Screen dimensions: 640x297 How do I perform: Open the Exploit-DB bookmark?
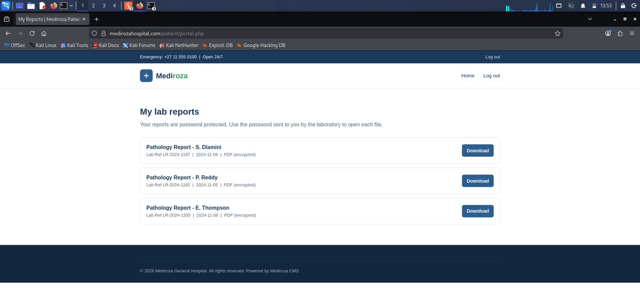pyautogui.click(x=218, y=45)
